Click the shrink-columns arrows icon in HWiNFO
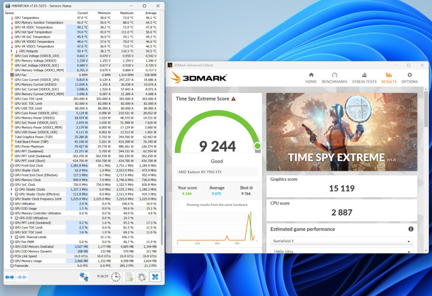 pyautogui.click(x=22, y=277)
